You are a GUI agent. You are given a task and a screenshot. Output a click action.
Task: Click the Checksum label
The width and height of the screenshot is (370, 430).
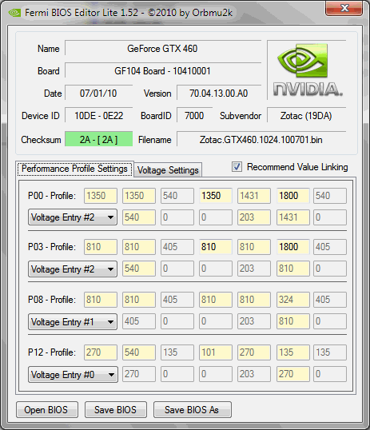coord(41,140)
